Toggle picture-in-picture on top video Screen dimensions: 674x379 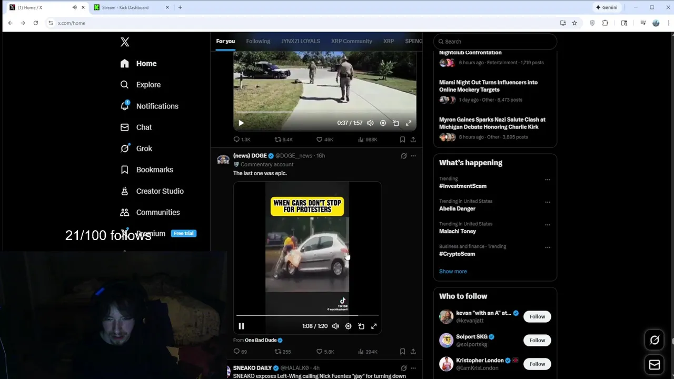(x=396, y=123)
